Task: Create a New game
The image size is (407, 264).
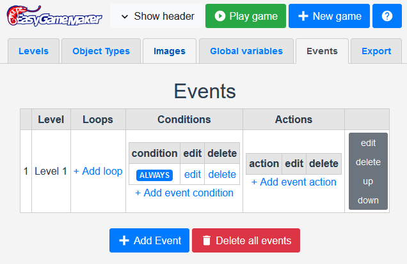Action: (329, 16)
